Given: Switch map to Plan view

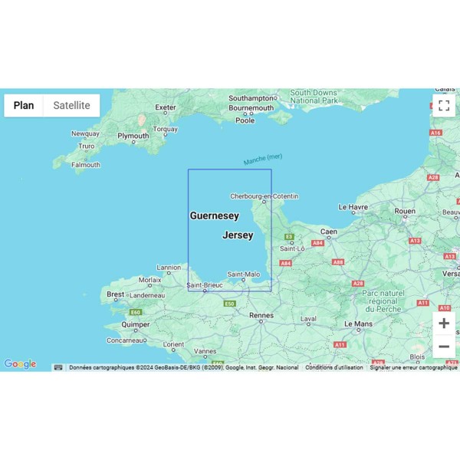Looking at the screenshot, I should [24, 105].
